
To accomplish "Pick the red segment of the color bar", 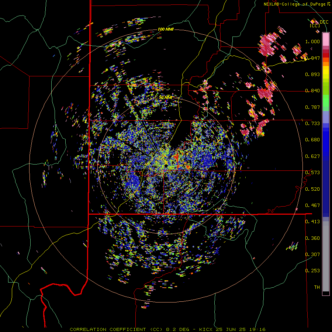I will click(326, 55).
